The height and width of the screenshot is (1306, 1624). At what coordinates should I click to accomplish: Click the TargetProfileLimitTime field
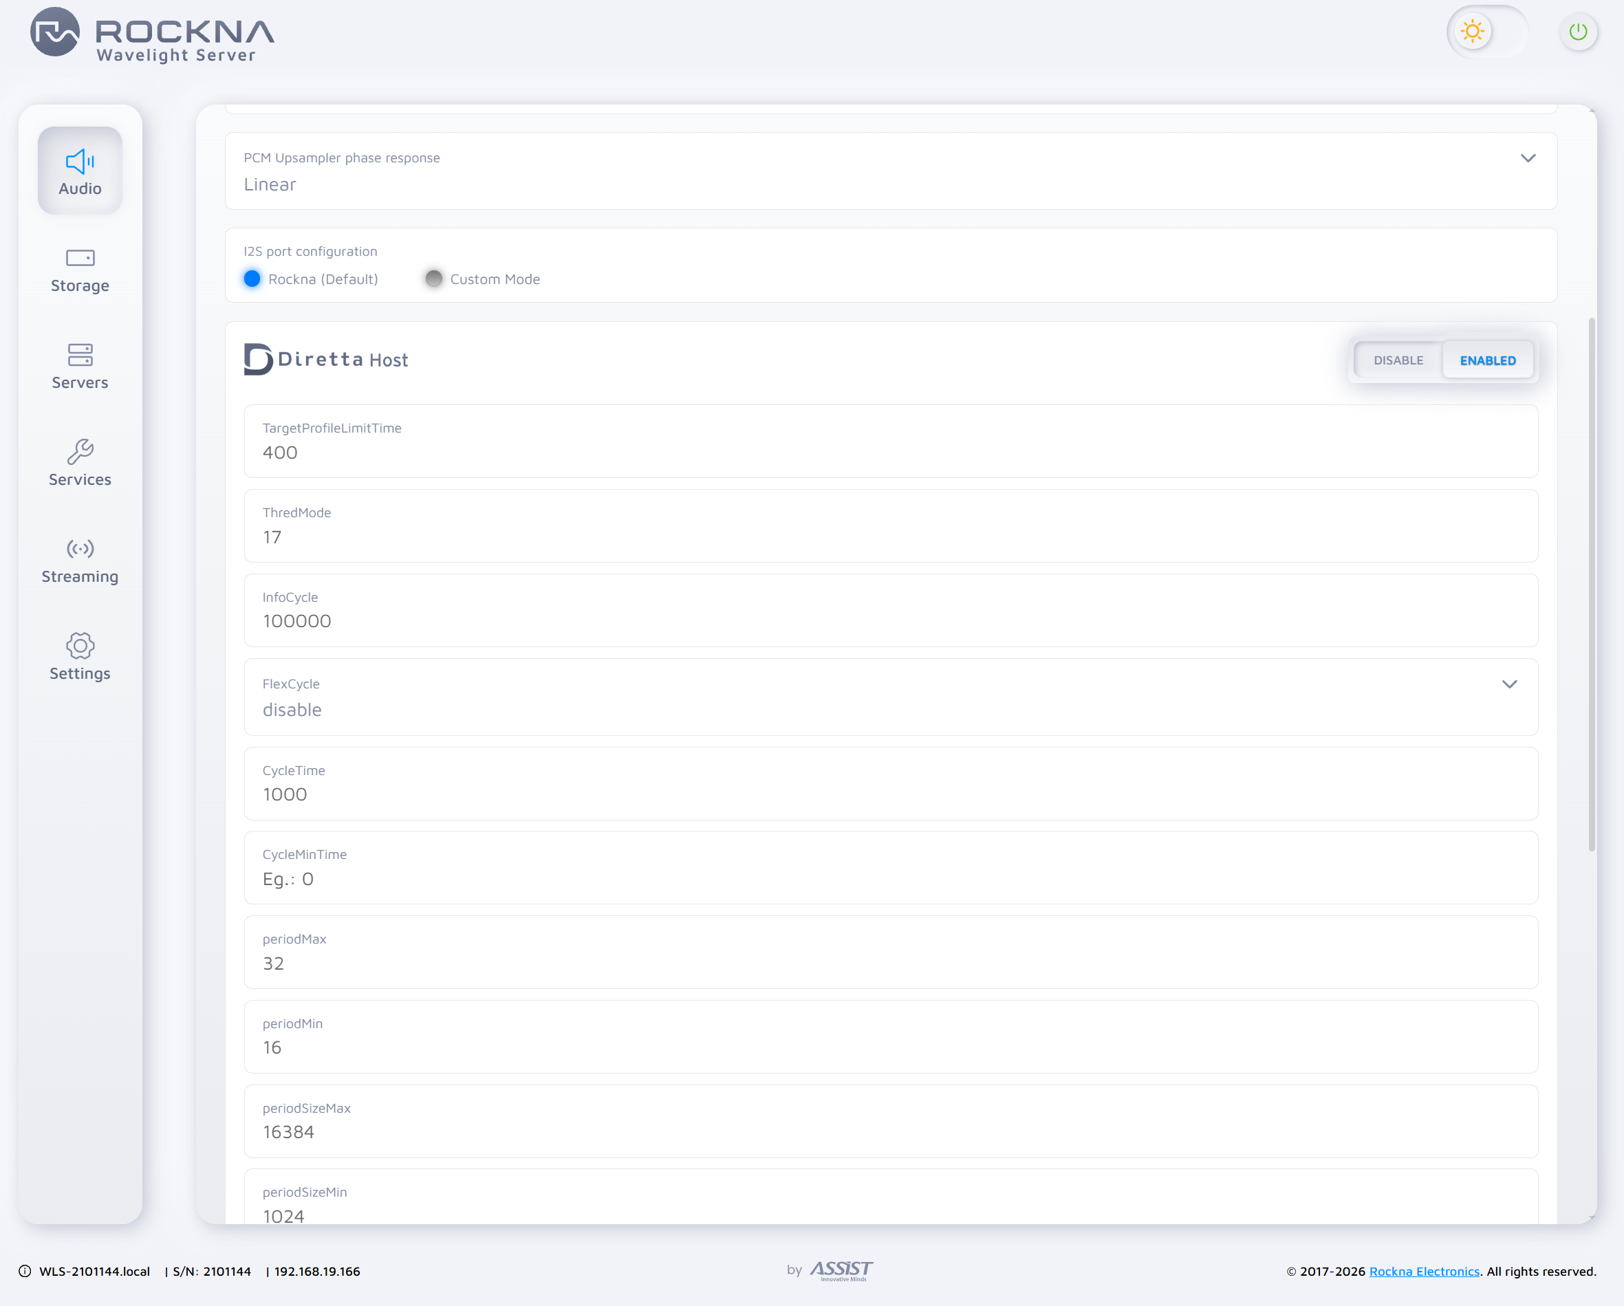click(891, 442)
